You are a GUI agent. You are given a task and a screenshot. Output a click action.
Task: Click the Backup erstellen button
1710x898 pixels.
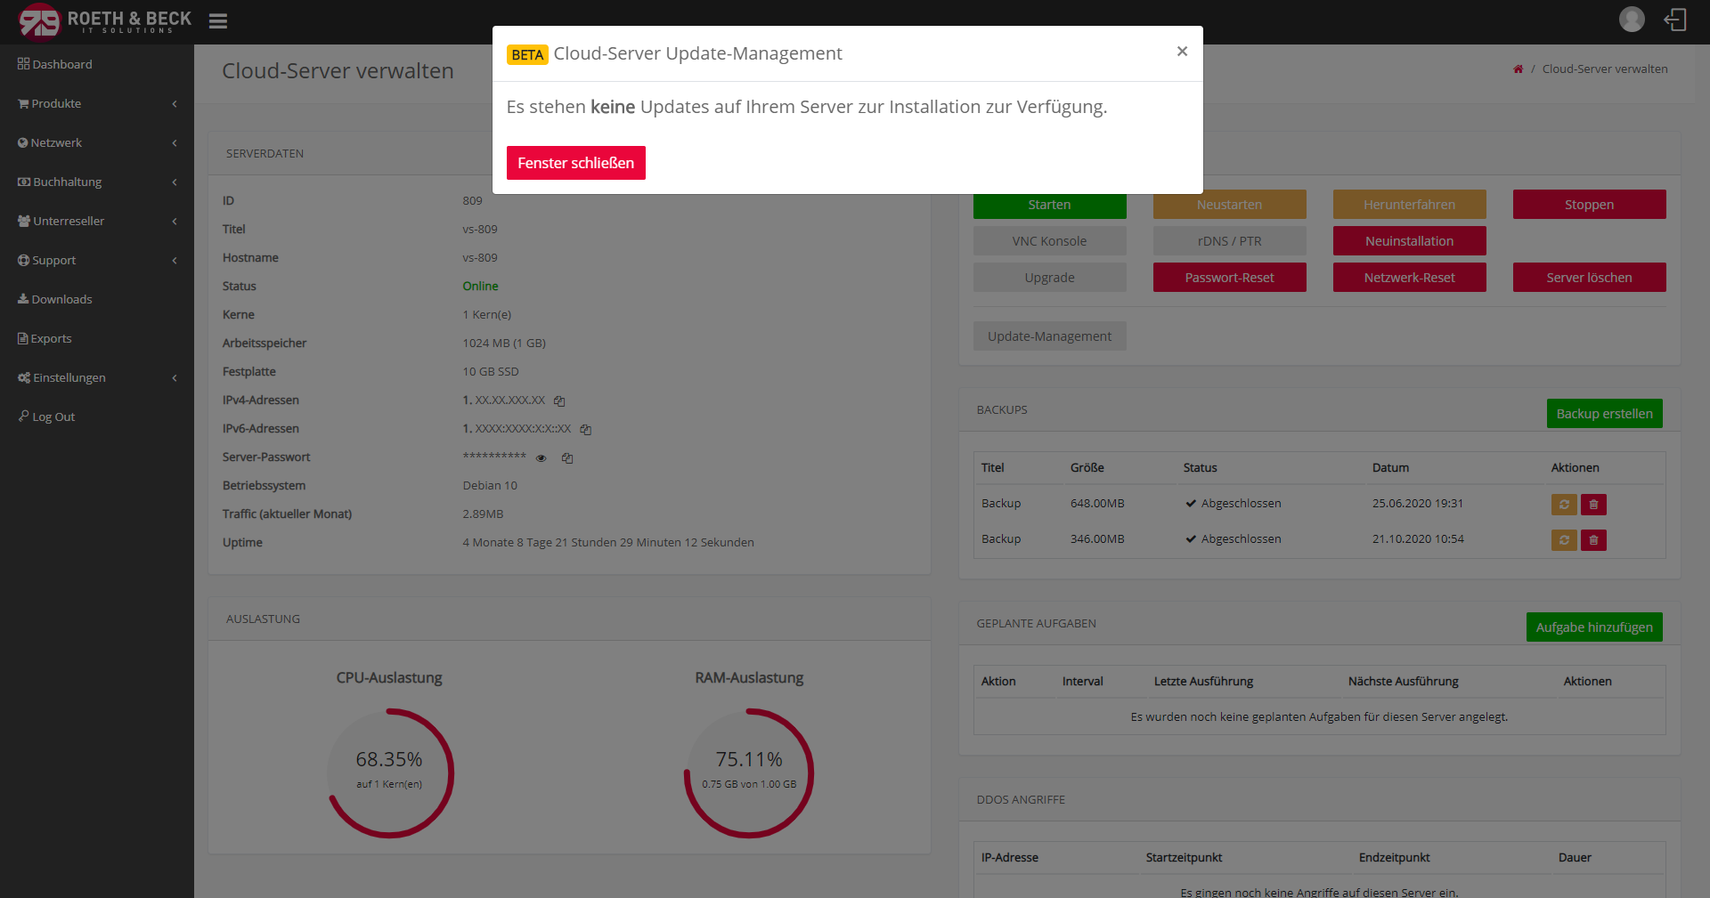[x=1604, y=414]
